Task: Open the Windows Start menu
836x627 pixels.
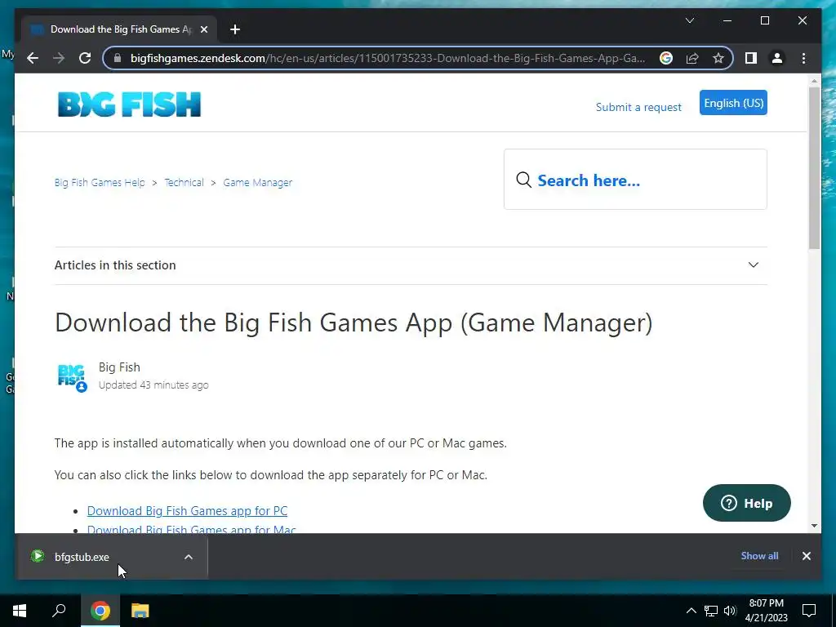Action: coord(20,611)
